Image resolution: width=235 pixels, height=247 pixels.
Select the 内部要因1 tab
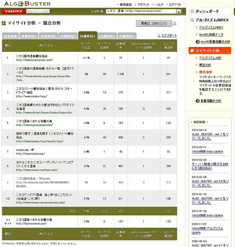[88, 36]
